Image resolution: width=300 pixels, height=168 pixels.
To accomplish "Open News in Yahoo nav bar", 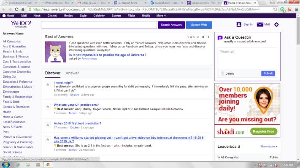I will (37, 16).
